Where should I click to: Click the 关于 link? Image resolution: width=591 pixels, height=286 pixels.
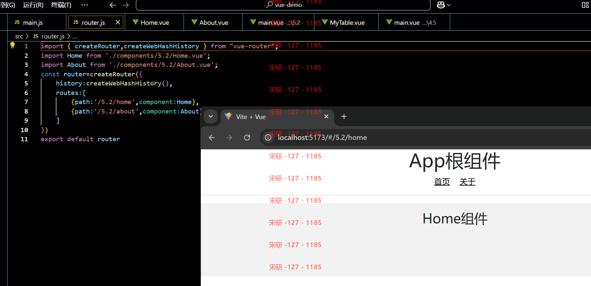467,182
